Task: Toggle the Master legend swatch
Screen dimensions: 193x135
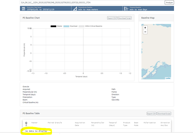Action: [x=53, y=26]
